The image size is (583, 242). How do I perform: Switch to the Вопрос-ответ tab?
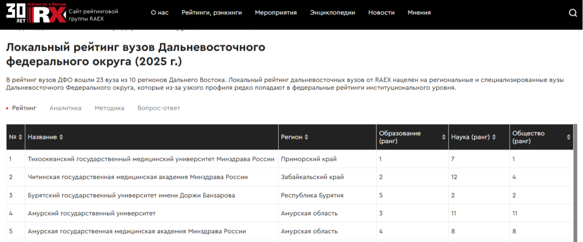point(159,108)
